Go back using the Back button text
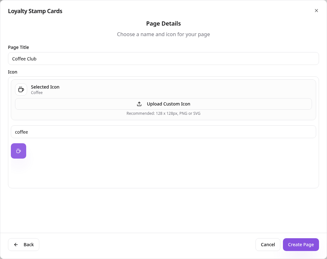Viewport: 327px width, 259px height. (28, 245)
